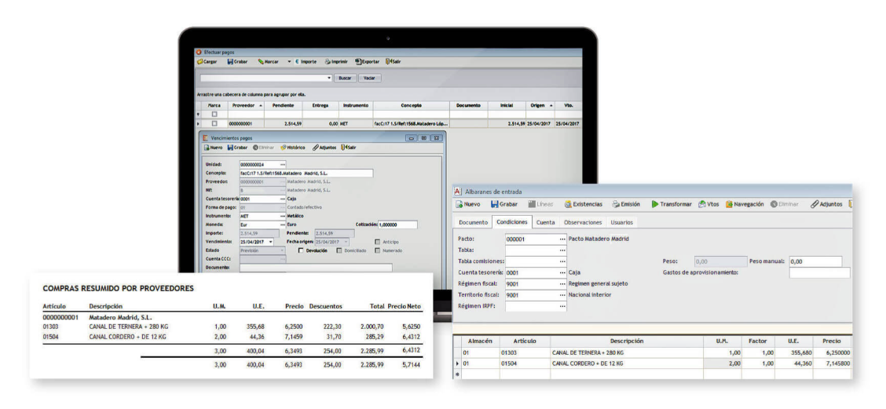This screenshot has height=409, width=886.
Task: Click Salir in Vencimientos pagos toolbar
Action: pos(348,148)
